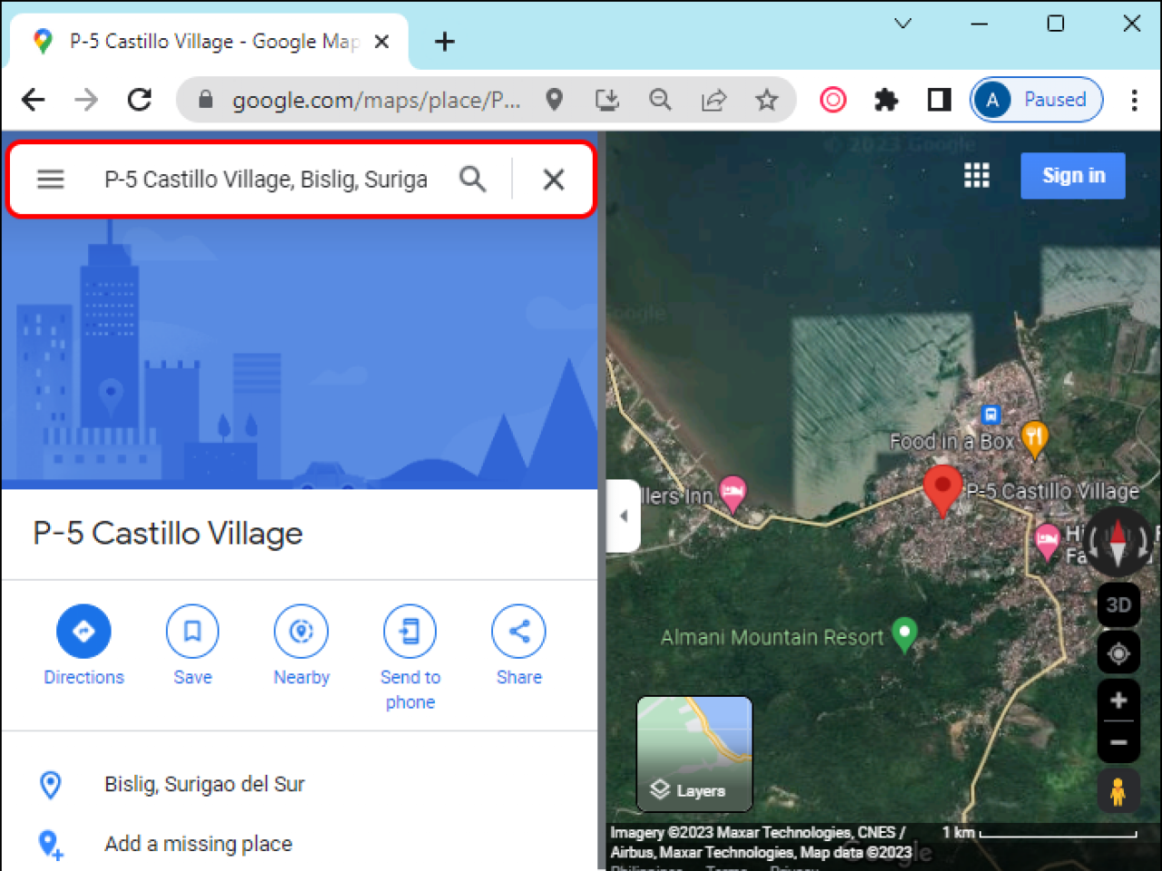The width and height of the screenshot is (1162, 871).
Task: Open the Google apps grid
Action: coord(977,175)
